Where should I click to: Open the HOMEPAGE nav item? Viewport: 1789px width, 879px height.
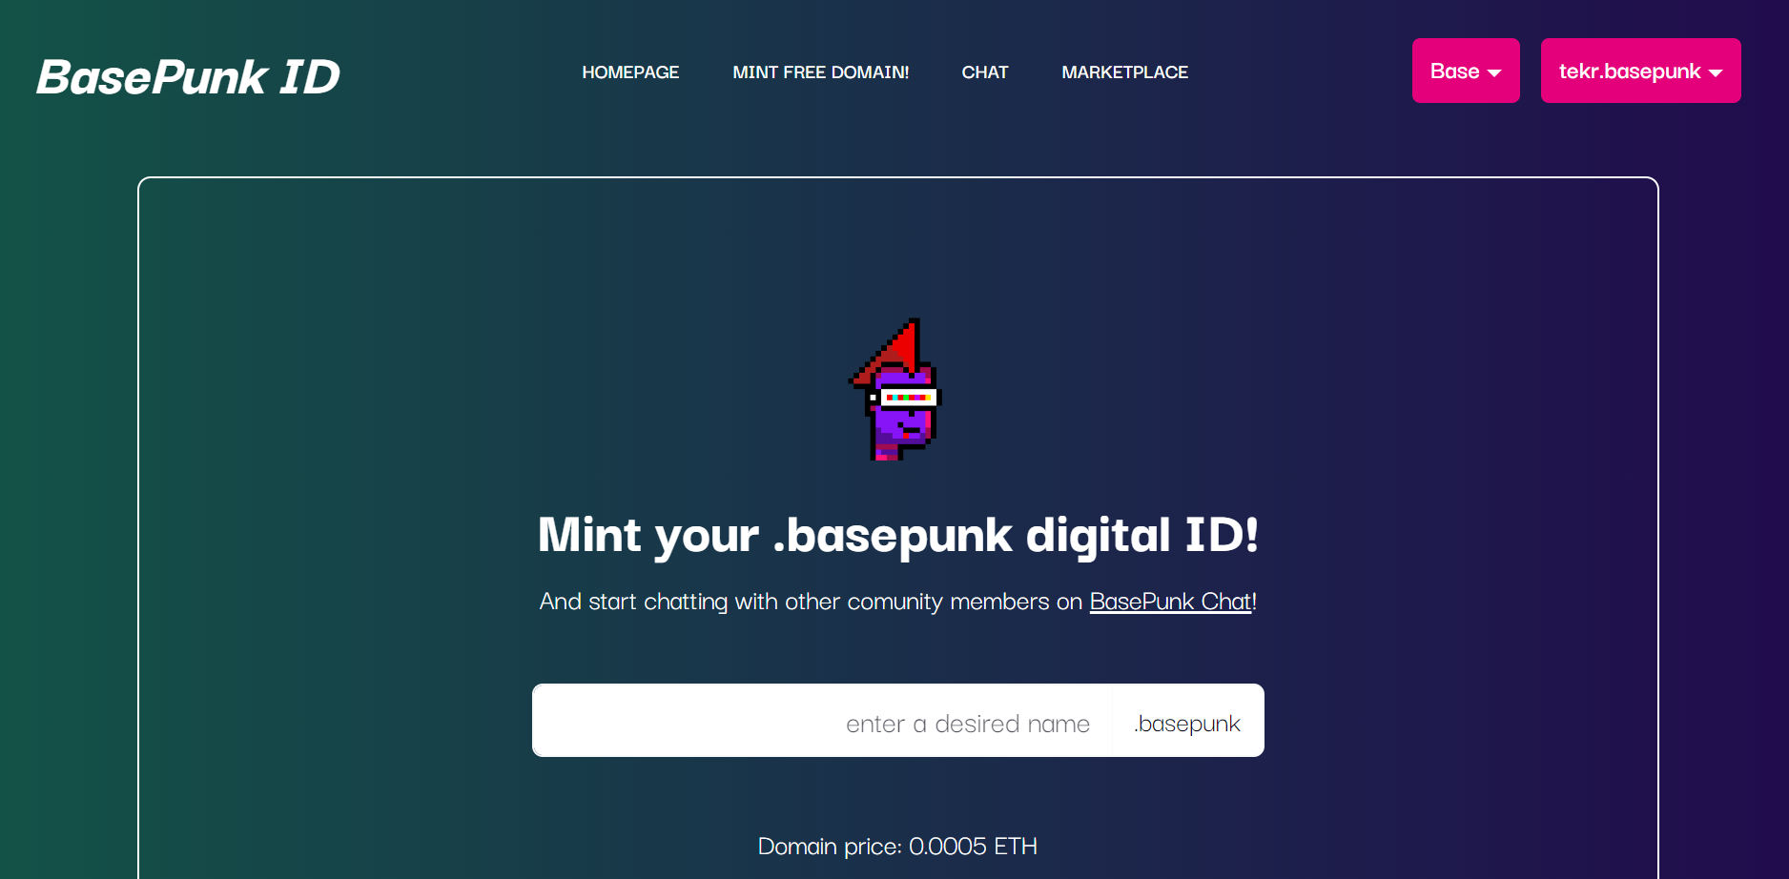630,72
